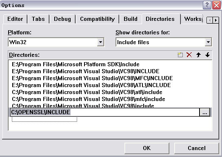Delete the selected directory with red X
Image resolution: width=222 pixels, height=157 pixels.
click(189, 55)
